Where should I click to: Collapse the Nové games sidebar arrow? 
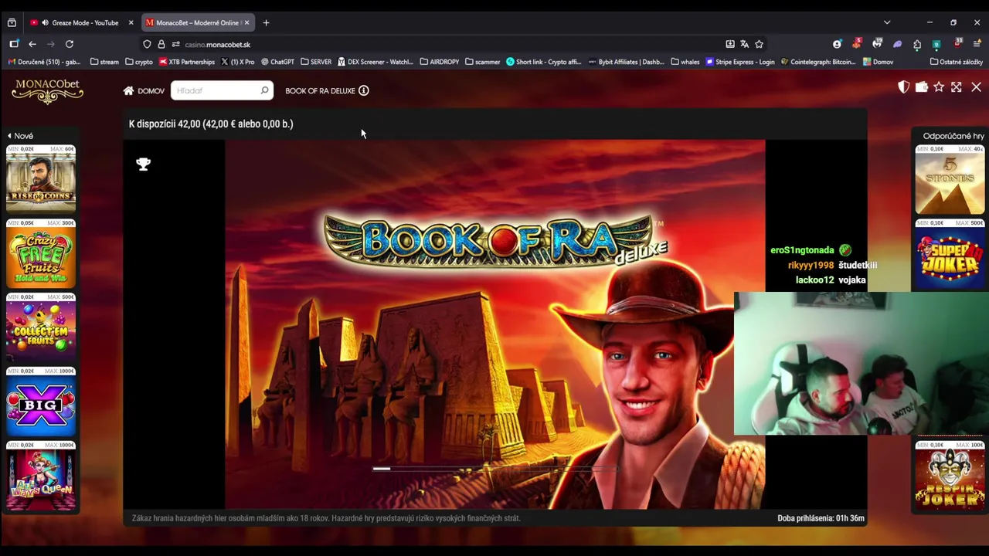9,136
